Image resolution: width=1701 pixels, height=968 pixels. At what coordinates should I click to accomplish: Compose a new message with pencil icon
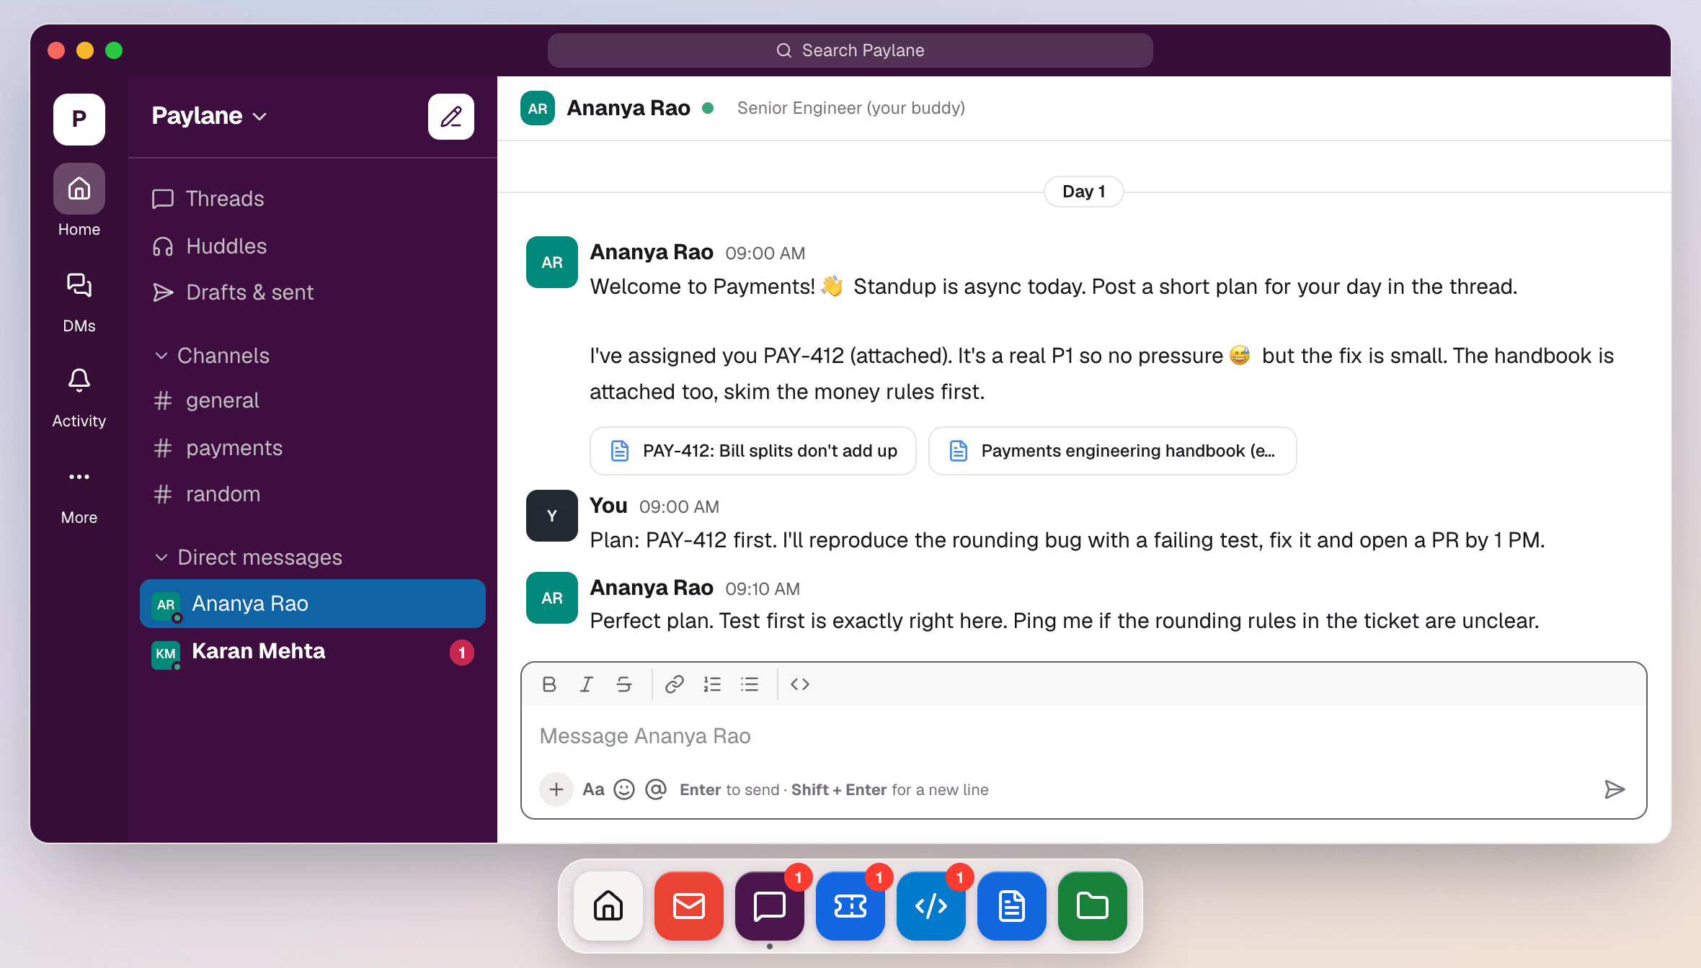(451, 116)
